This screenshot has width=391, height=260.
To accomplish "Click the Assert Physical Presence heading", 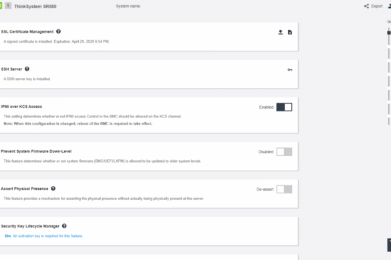I will (25, 189).
